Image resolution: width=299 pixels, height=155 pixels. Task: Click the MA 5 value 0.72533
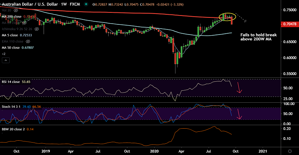coord(26,35)
